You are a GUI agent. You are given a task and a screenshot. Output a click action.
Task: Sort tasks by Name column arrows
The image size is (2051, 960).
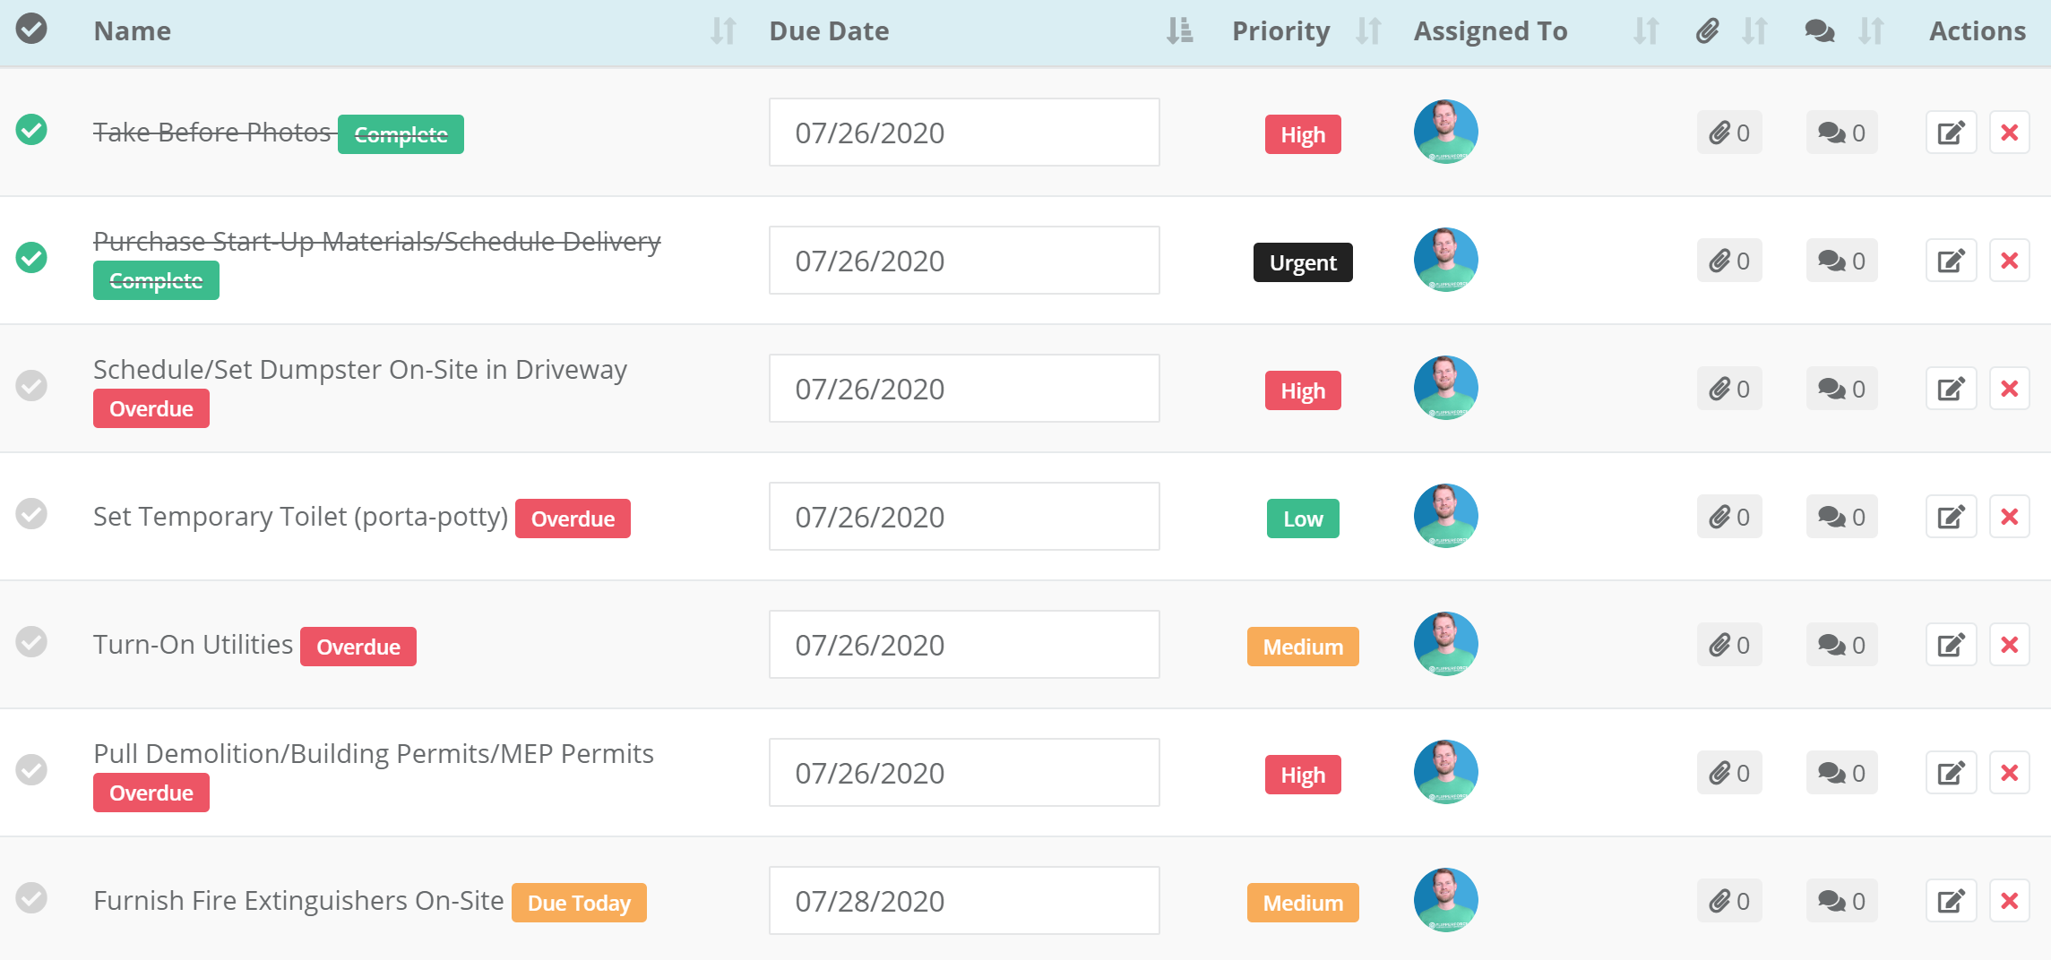[723, 31]
